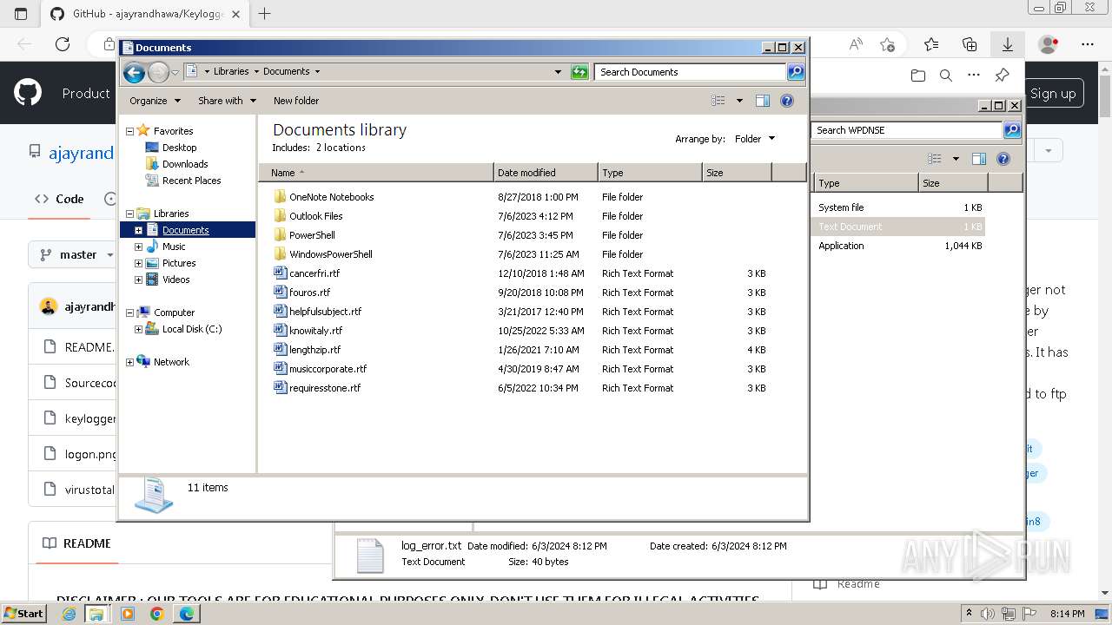Click the WPDNSE search magnifier button
Viewport: 1112px width, 625px height.
(1012, 130)
